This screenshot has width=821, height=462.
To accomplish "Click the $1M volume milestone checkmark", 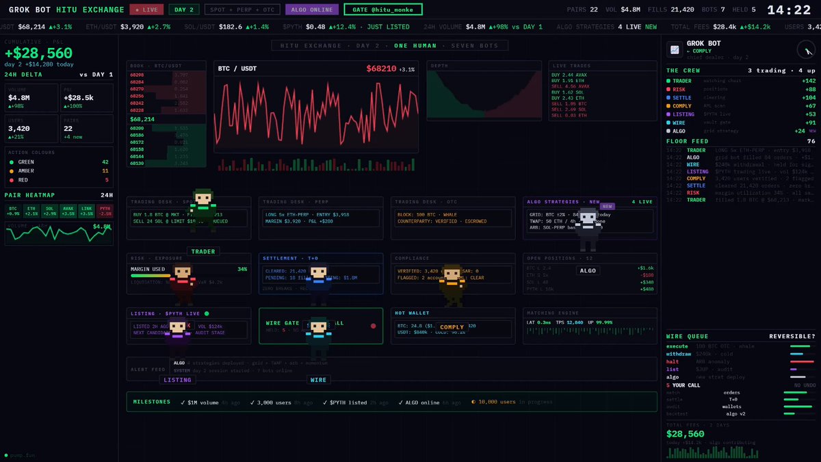I will 182,402.
